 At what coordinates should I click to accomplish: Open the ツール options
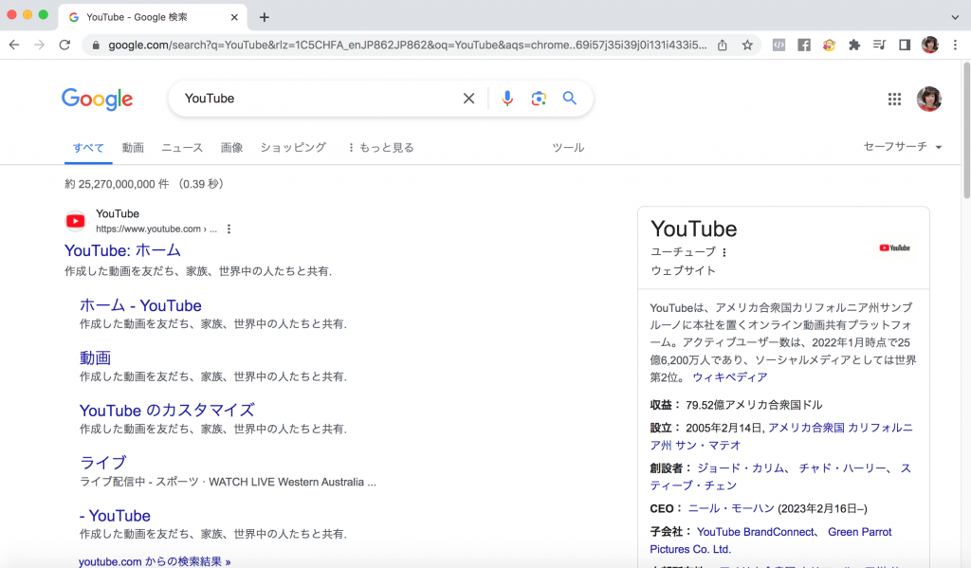click(x=568, y=147)
